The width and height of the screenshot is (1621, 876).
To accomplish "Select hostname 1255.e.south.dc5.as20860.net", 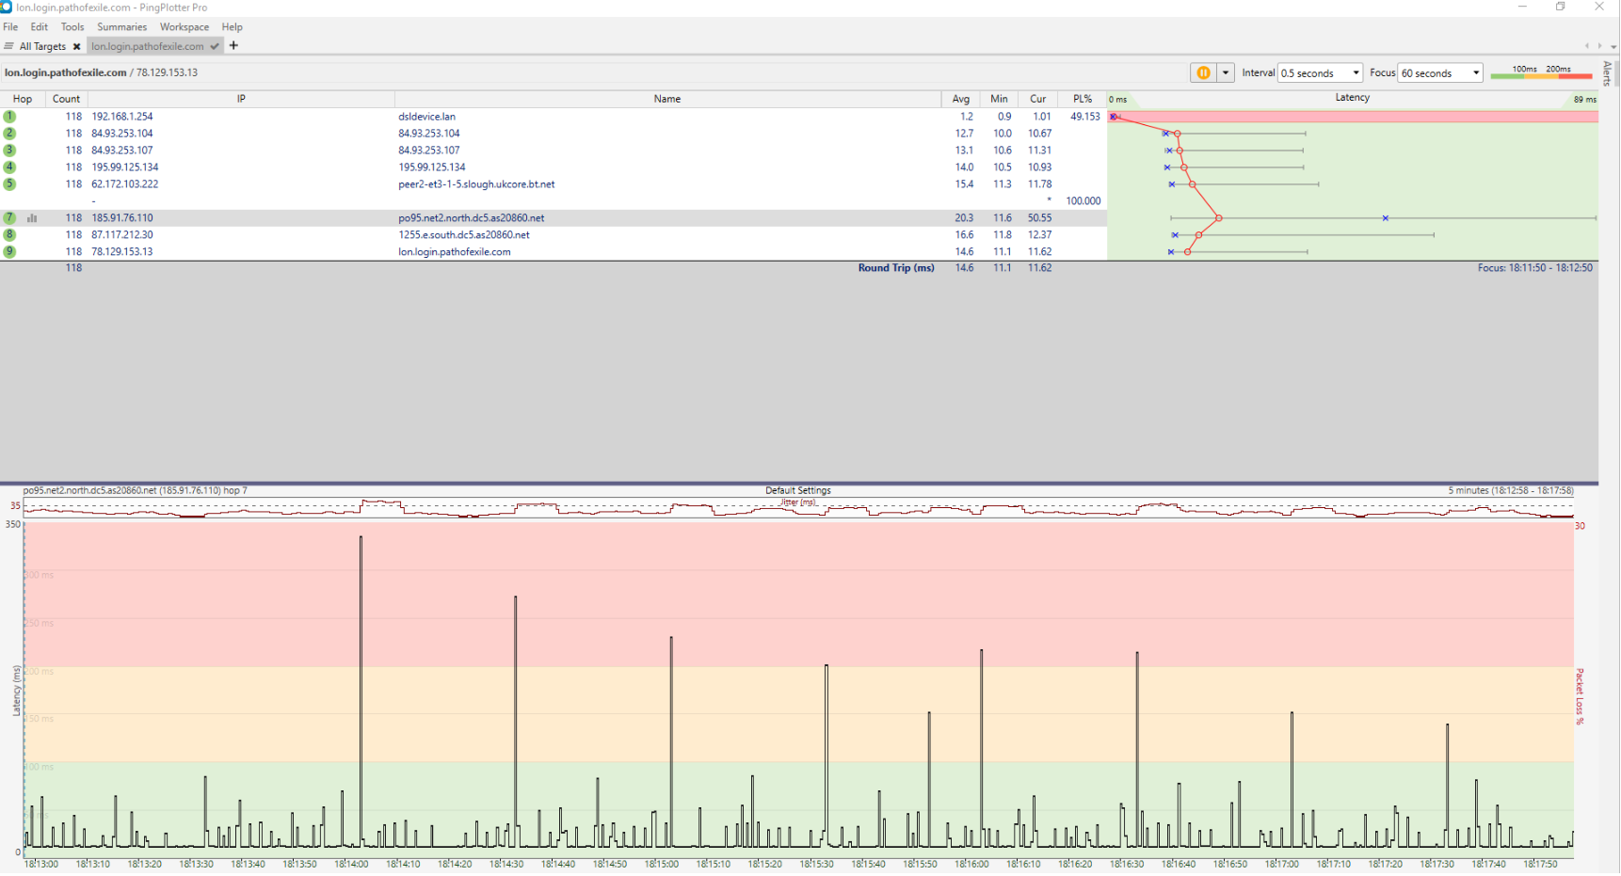I will tap(464, 235).
